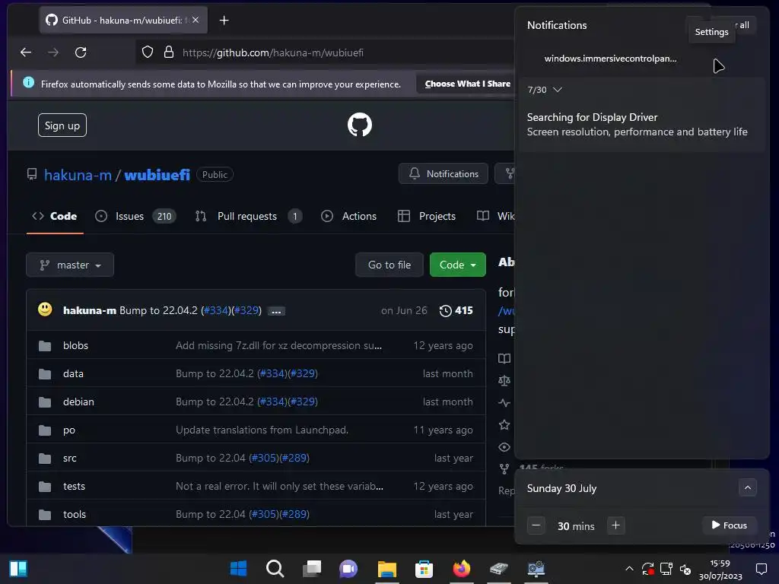Click the activity pulse icon

point(504,403)
